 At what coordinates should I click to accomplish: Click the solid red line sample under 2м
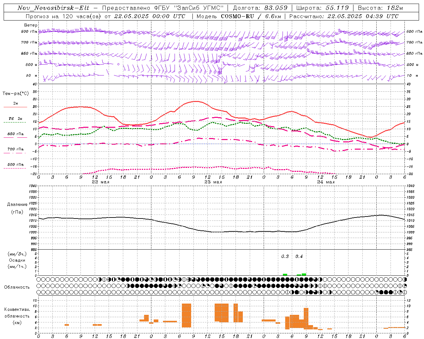click(x=15, y=107)
